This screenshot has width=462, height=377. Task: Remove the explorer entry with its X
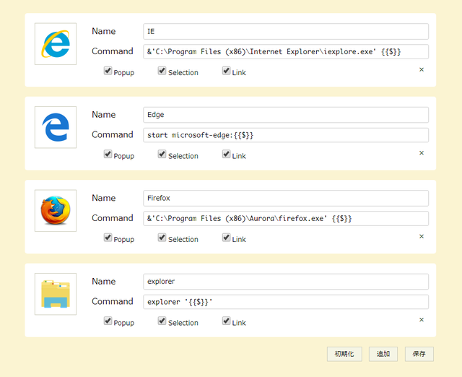point(422,320)
